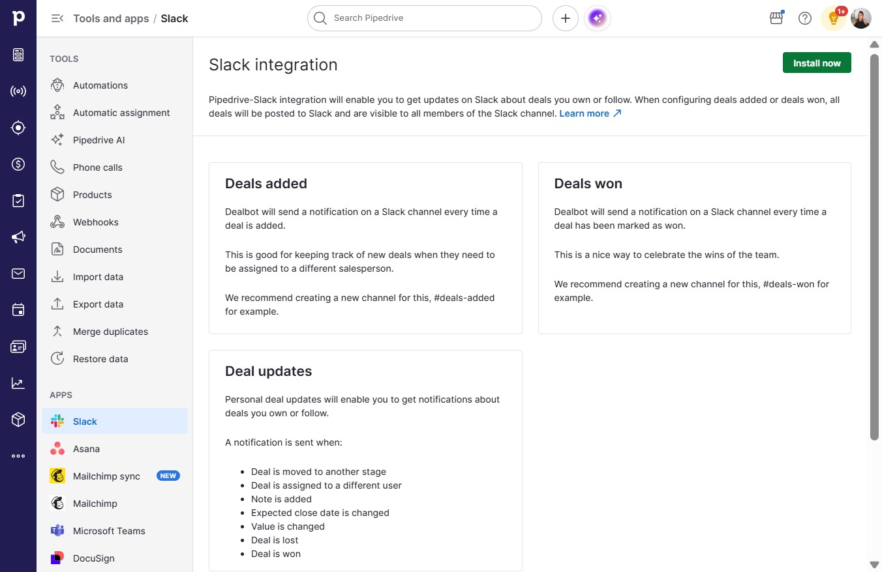Open Projects via the clipboard checkmark icon

coord(18,201)
